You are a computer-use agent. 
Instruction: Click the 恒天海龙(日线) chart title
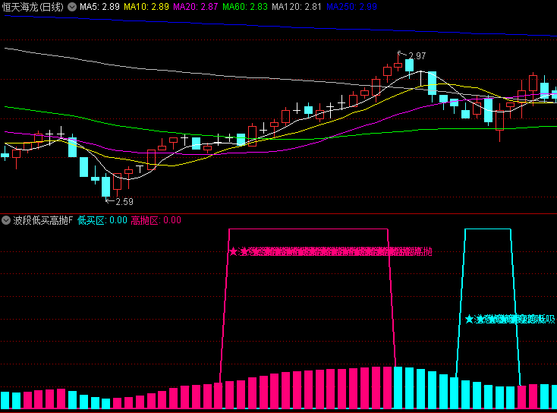tap(33, 7)
